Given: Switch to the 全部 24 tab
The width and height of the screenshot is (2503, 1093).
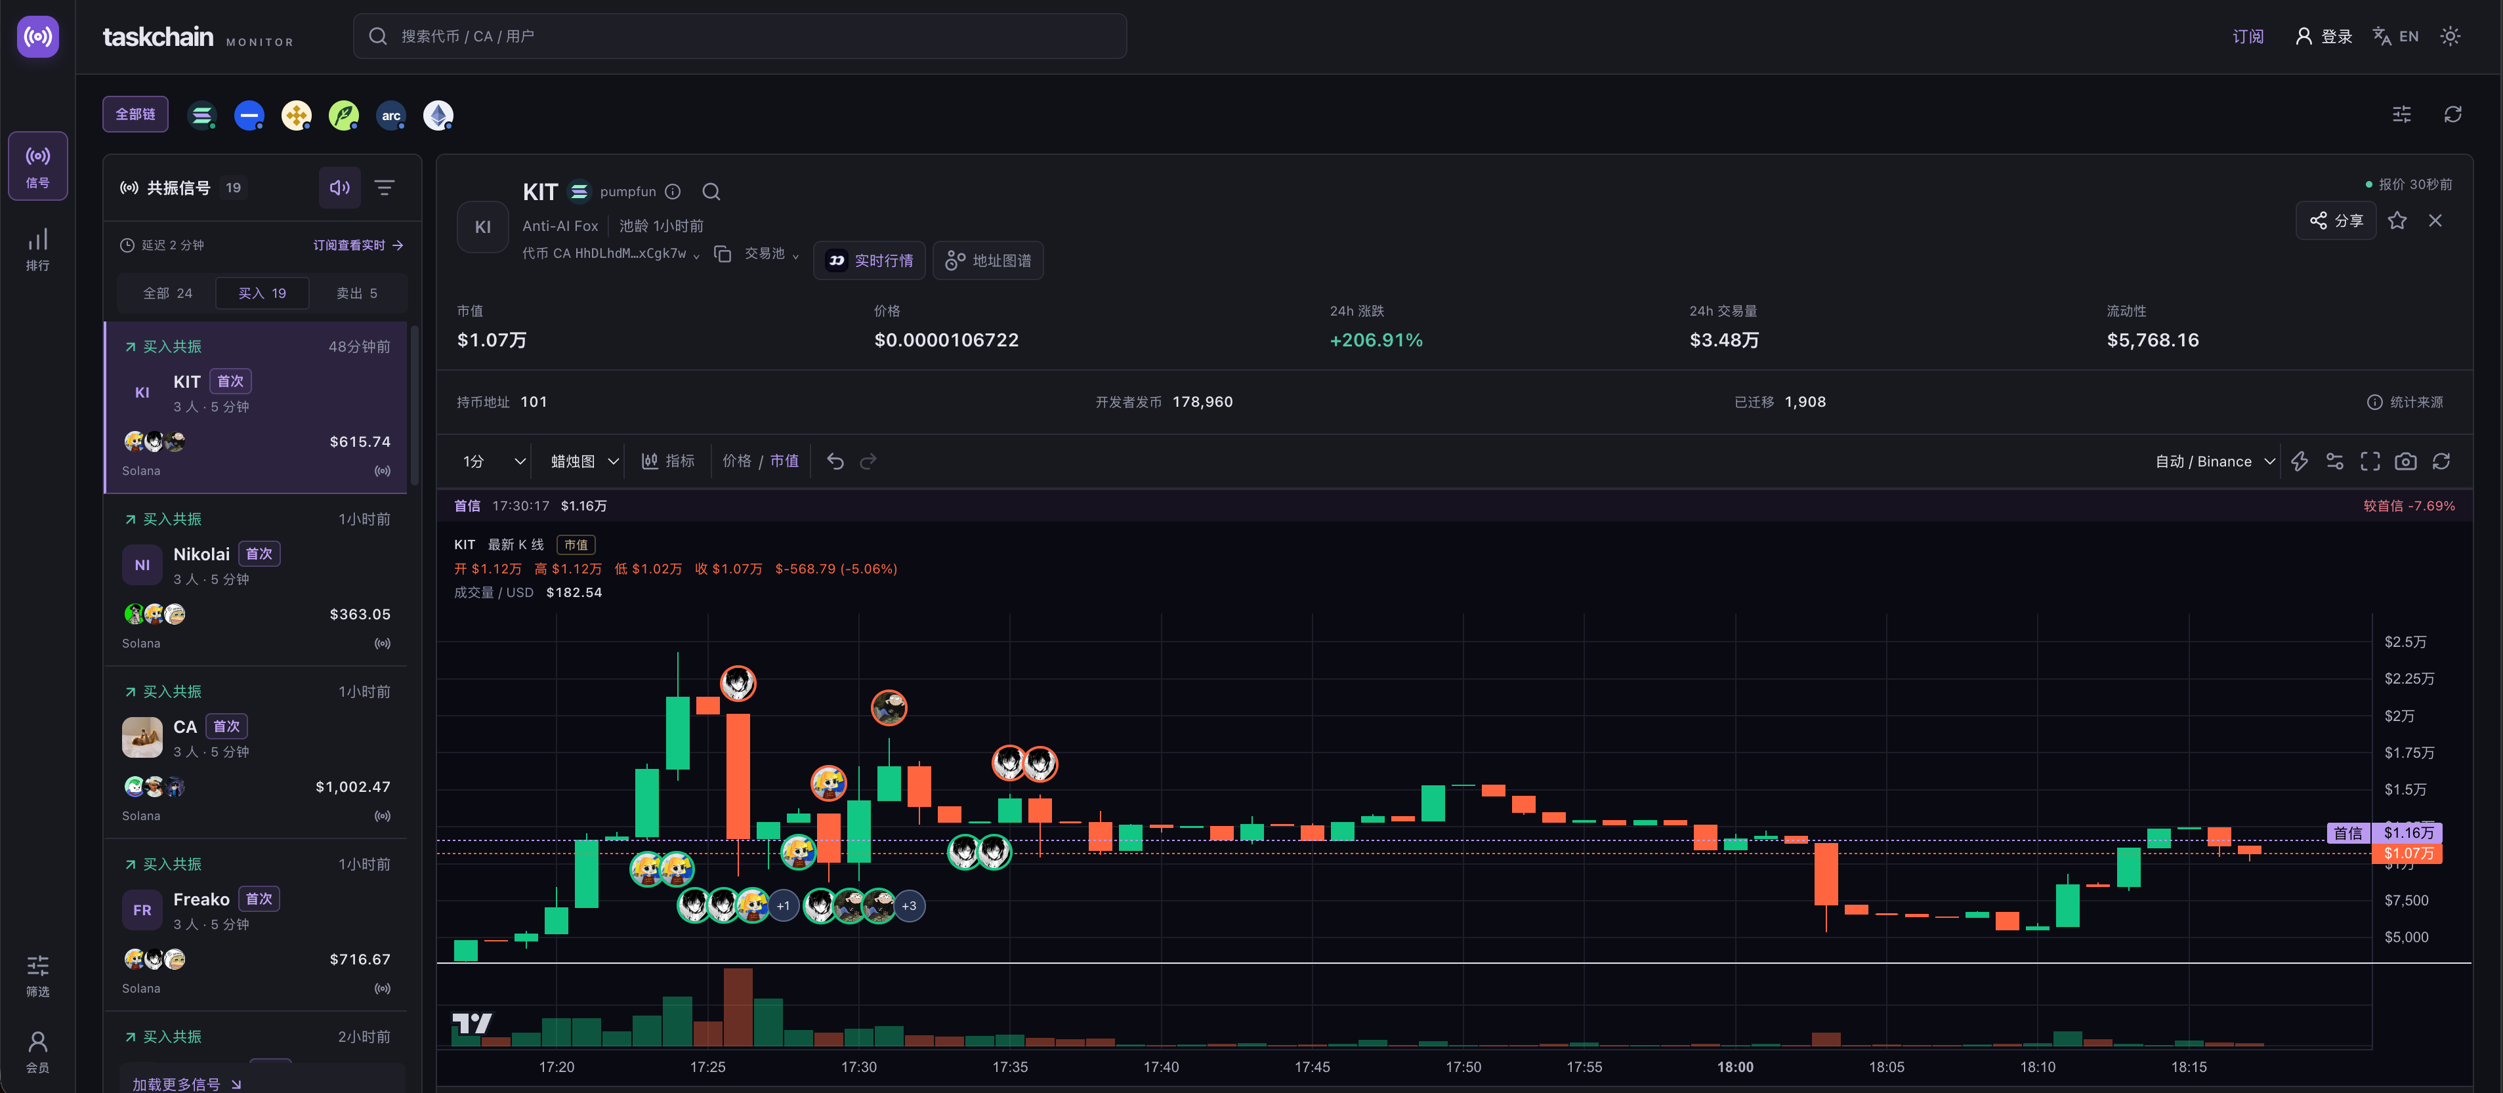Looking at the screenshot, I should tap(167, 293).
